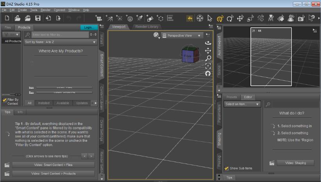321x182 pixels.
Task: Click the viewport zoom magnifier control
Action: [208, 58]
